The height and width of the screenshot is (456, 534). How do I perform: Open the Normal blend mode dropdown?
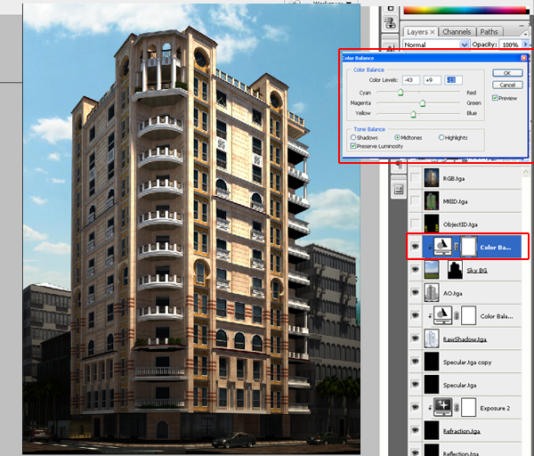point(436,45)
